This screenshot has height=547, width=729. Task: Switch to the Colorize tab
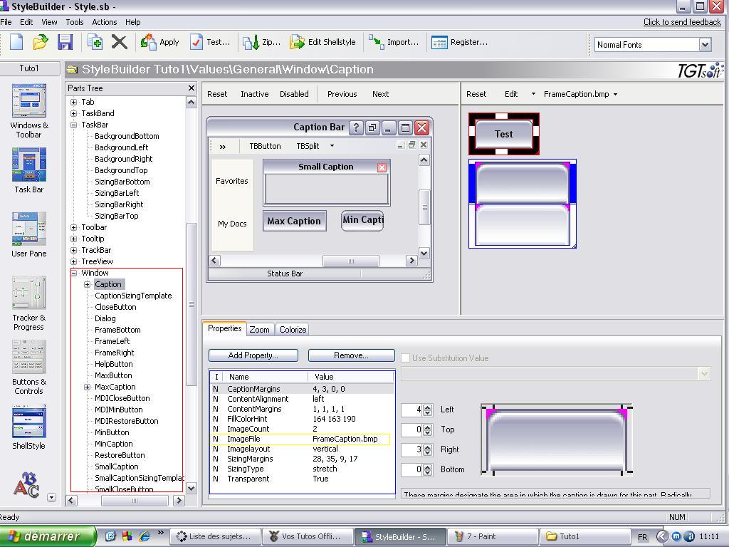click(x=293, y=330)
